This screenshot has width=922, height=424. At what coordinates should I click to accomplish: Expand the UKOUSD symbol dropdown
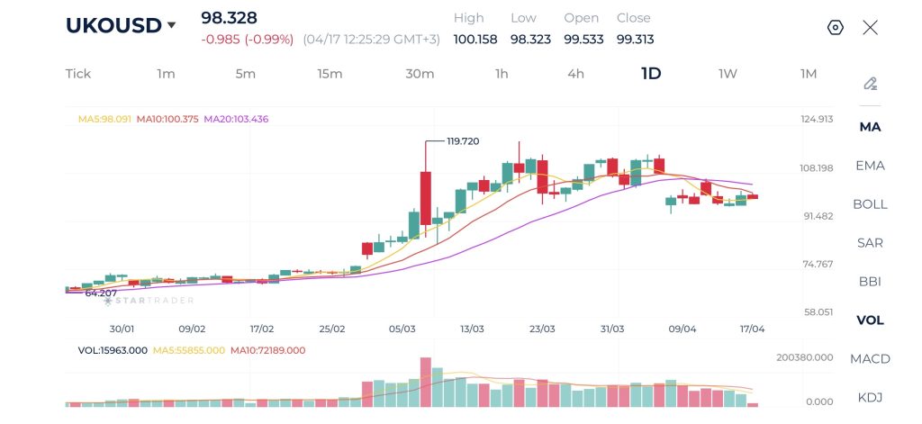click(170, 26)
